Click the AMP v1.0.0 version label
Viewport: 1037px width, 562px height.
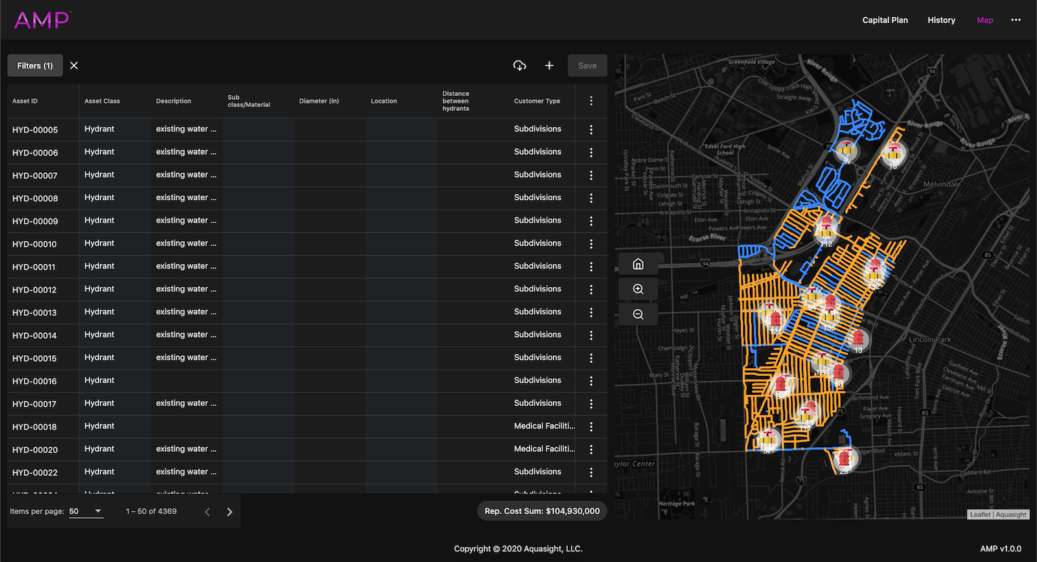[x=1001, y=548]
